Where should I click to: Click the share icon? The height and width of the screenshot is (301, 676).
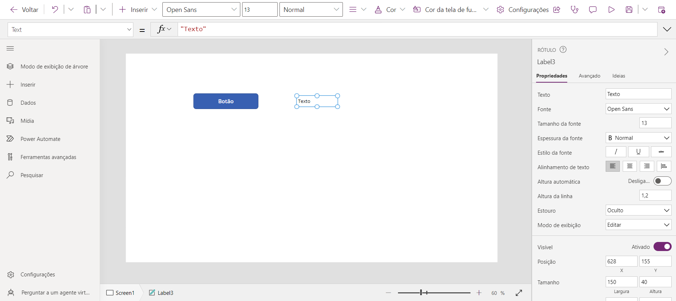(x=557, y=10)
